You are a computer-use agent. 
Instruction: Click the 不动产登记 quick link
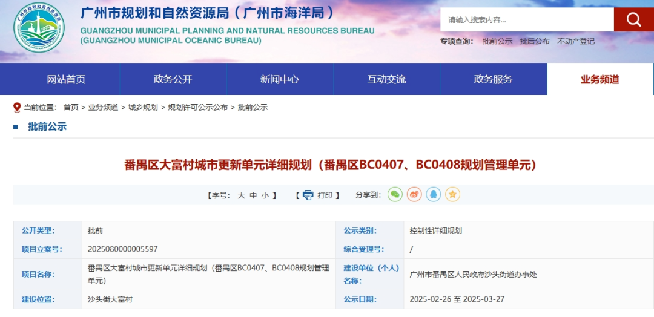tap(575, 41)
